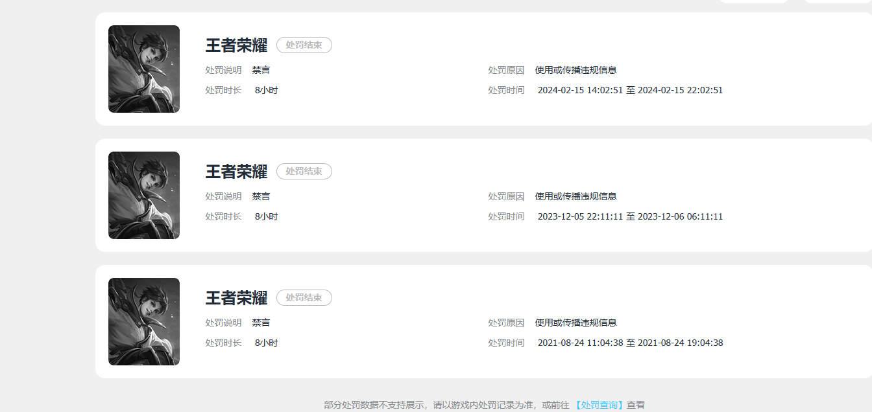
Task: Click the 处罚结束 badge in the 2023-12-05 record
Action: coord(304,171)
